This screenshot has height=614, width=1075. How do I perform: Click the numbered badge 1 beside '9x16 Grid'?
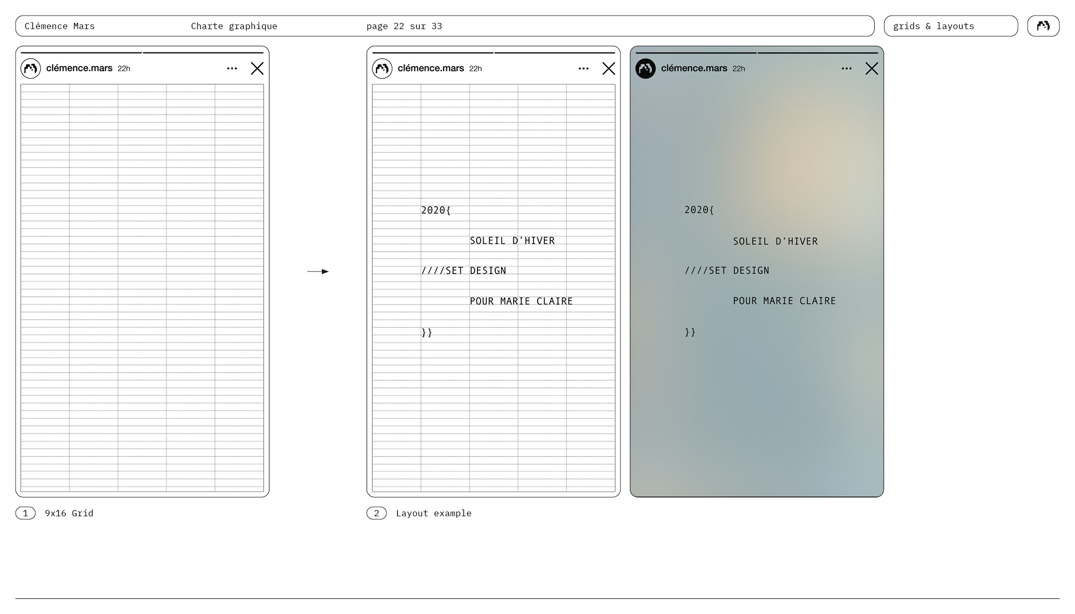(x=25, y=513)
